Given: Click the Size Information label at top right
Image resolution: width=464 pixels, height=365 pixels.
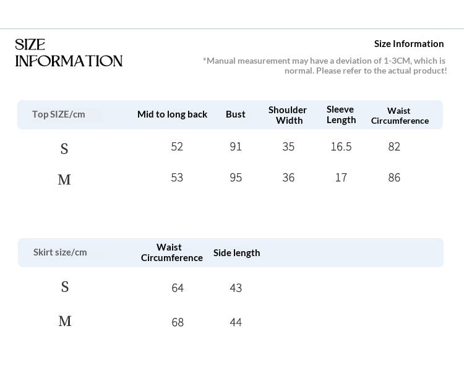Looking at the screenshot, I should (409, 44).
